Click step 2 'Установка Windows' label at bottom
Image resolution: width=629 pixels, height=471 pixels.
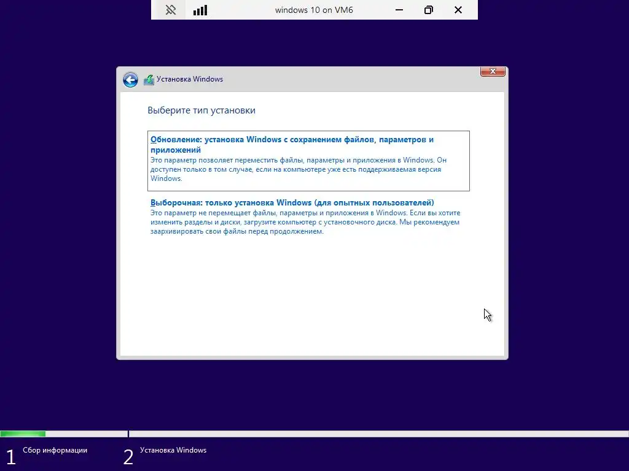173,450
